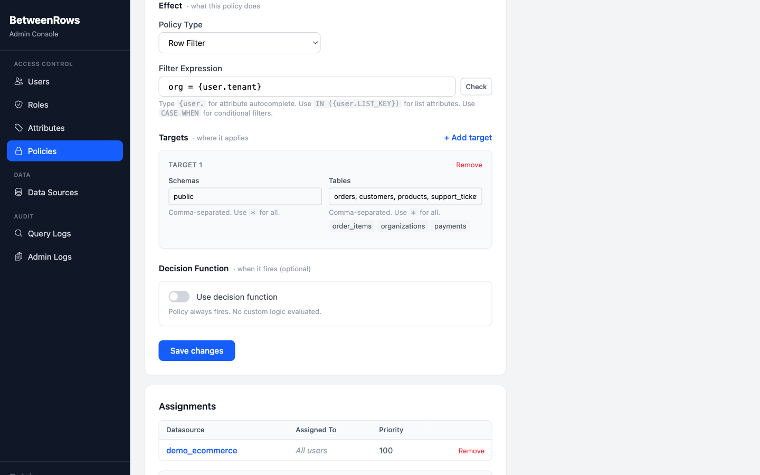The image size is (760, 475).
Task: Add a new target
Action: click(468, 137)
